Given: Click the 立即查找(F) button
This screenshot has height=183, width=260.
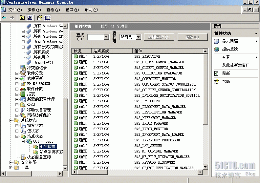Looking at the screenshot, I should [x=159, y=37].
